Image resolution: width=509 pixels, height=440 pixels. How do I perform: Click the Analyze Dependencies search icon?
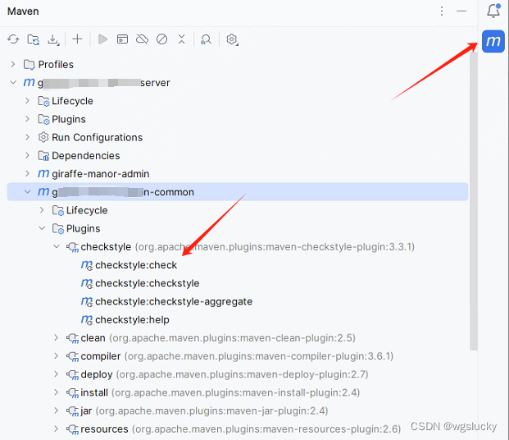pyautogui.click(x=206, y=39)
